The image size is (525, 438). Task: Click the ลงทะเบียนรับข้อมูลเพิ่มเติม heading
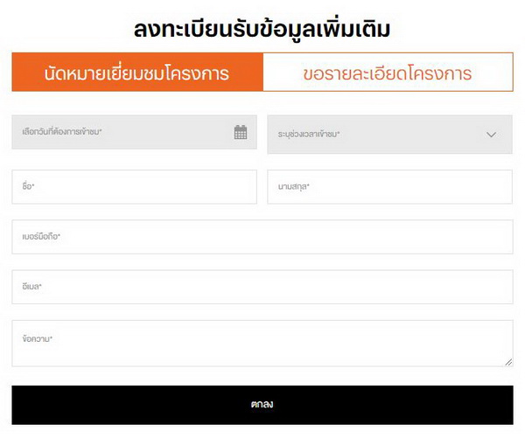click(262, 29)
